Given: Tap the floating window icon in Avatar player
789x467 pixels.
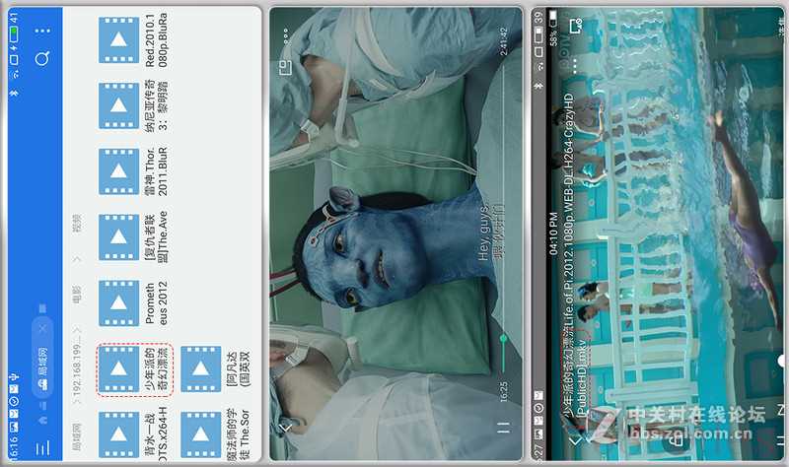Looking at the screenshot, I should 285,67.
